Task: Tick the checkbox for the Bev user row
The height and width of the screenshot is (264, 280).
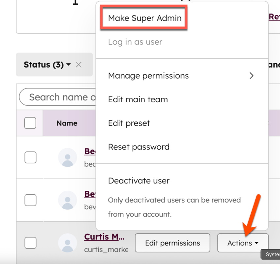Action: click(30, 200)
